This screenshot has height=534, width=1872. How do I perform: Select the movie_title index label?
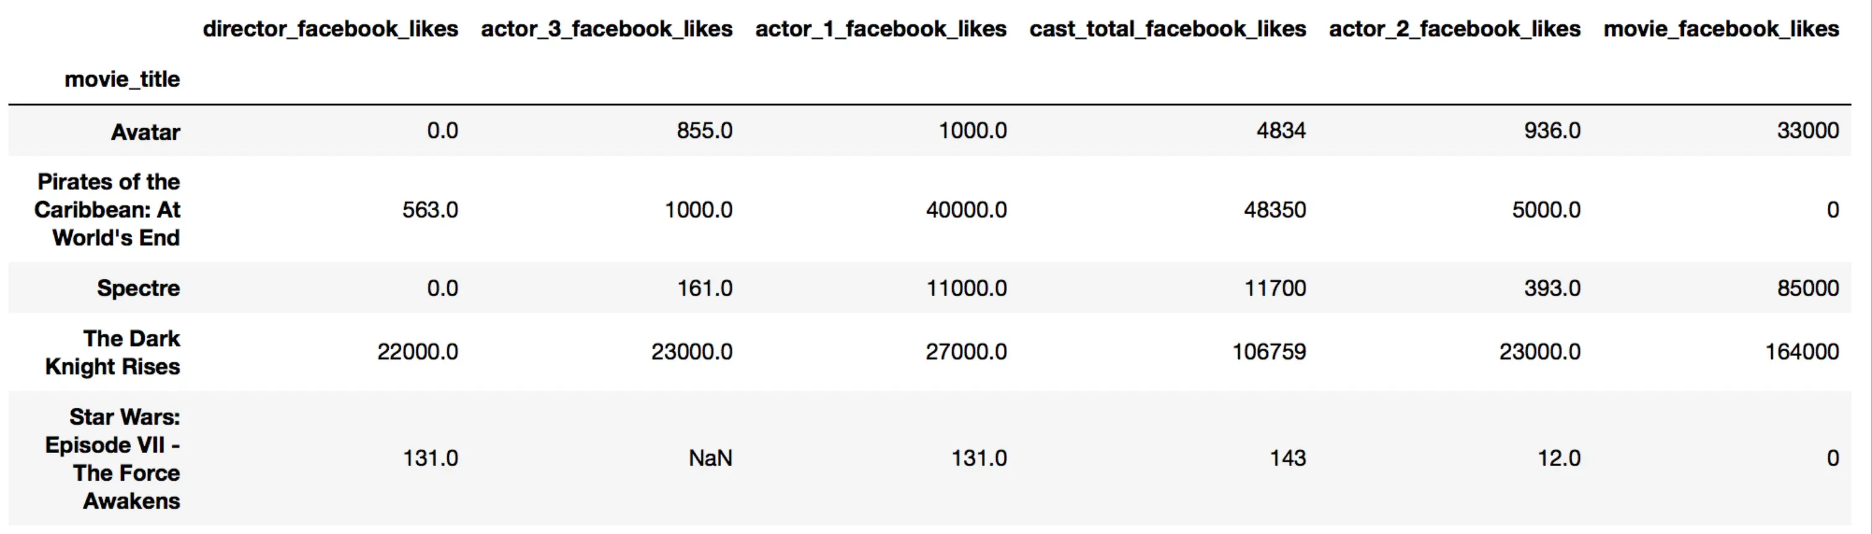122,79
